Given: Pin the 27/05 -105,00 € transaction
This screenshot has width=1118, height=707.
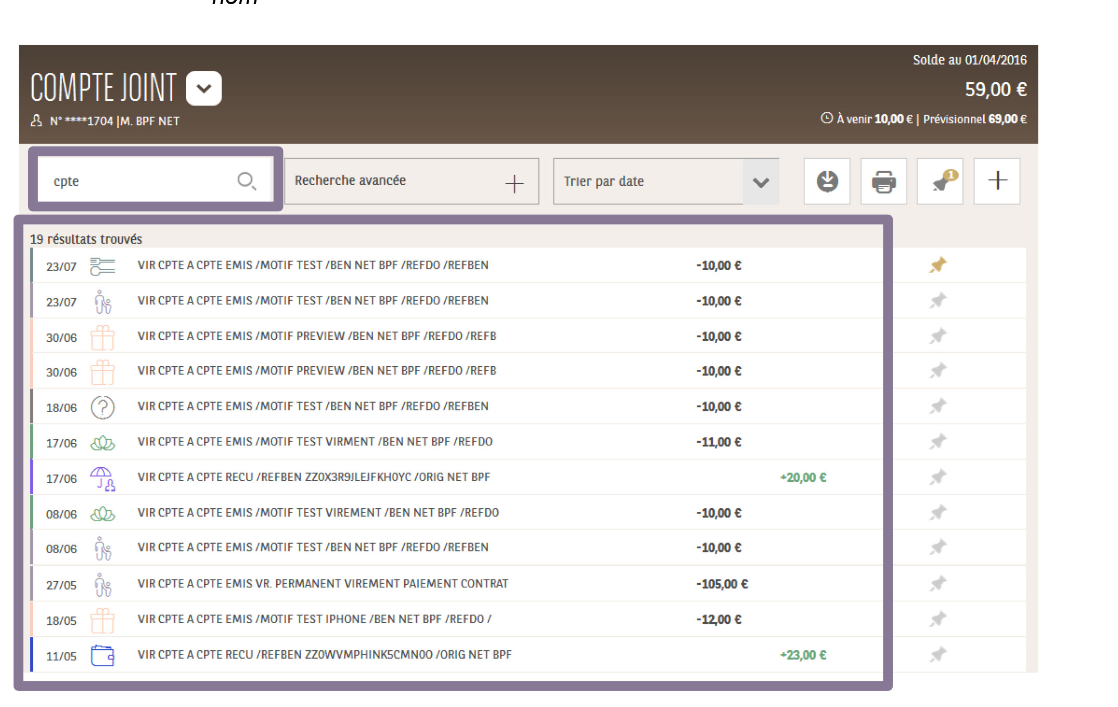Looking at the screenshot, I should (937, 584).
